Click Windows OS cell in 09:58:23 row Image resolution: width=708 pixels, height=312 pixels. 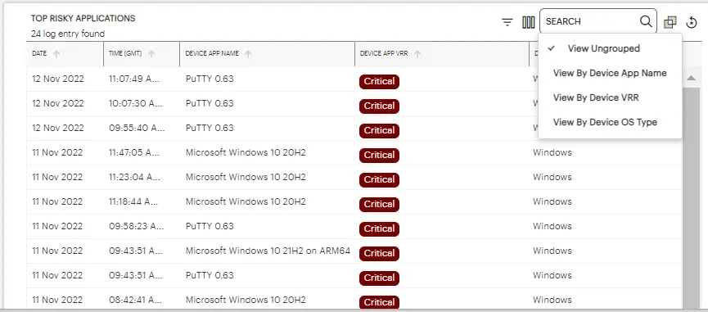point(552,226)
